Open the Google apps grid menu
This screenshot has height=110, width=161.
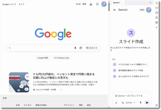pyautogui.click(x=97, y=4)
